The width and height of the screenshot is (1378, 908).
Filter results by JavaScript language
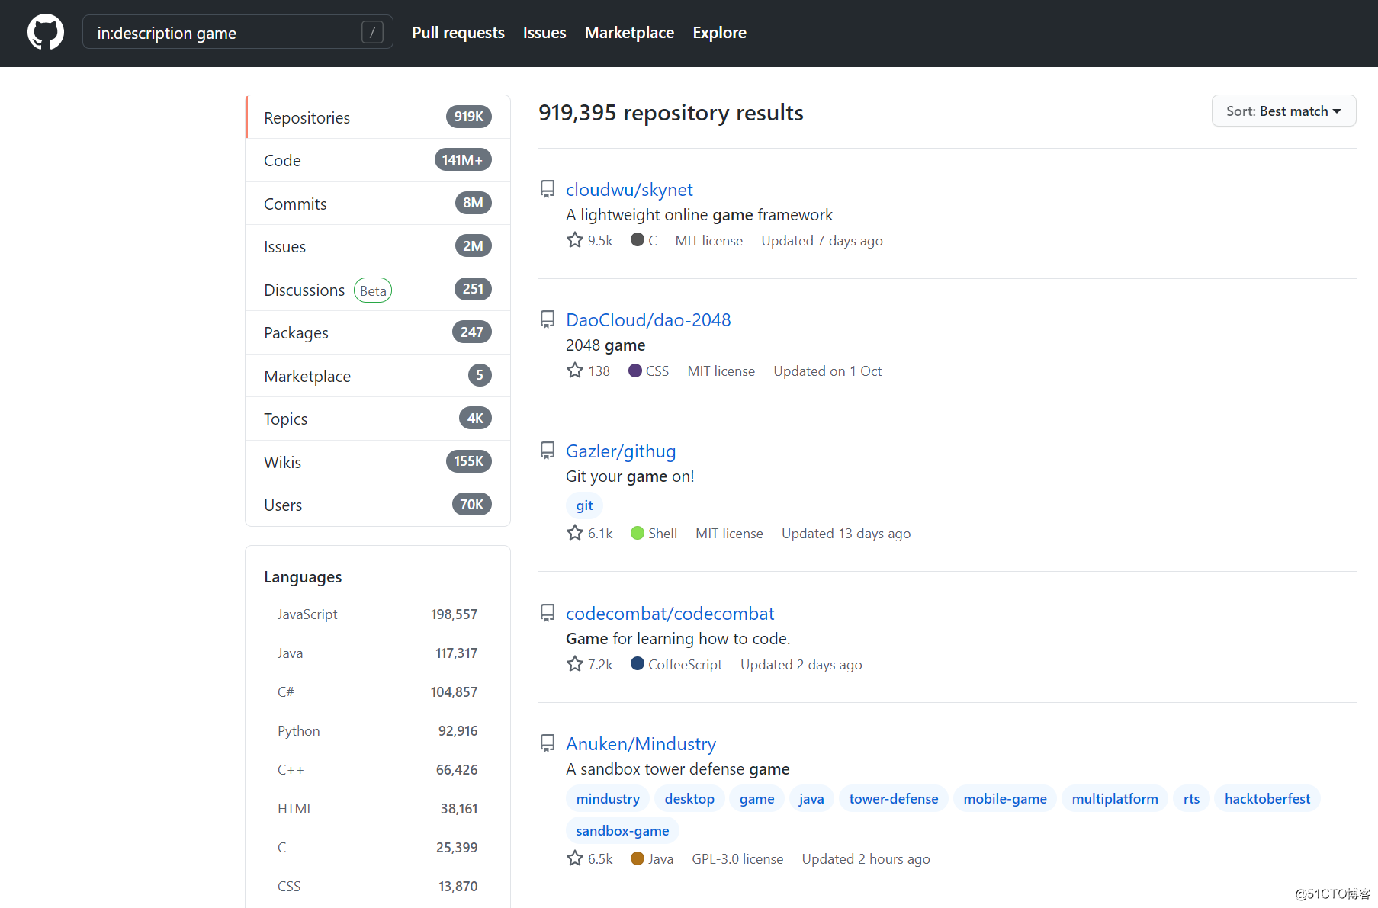[x=377, y=614]
